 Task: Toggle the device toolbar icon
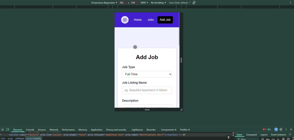pos(8,129)
